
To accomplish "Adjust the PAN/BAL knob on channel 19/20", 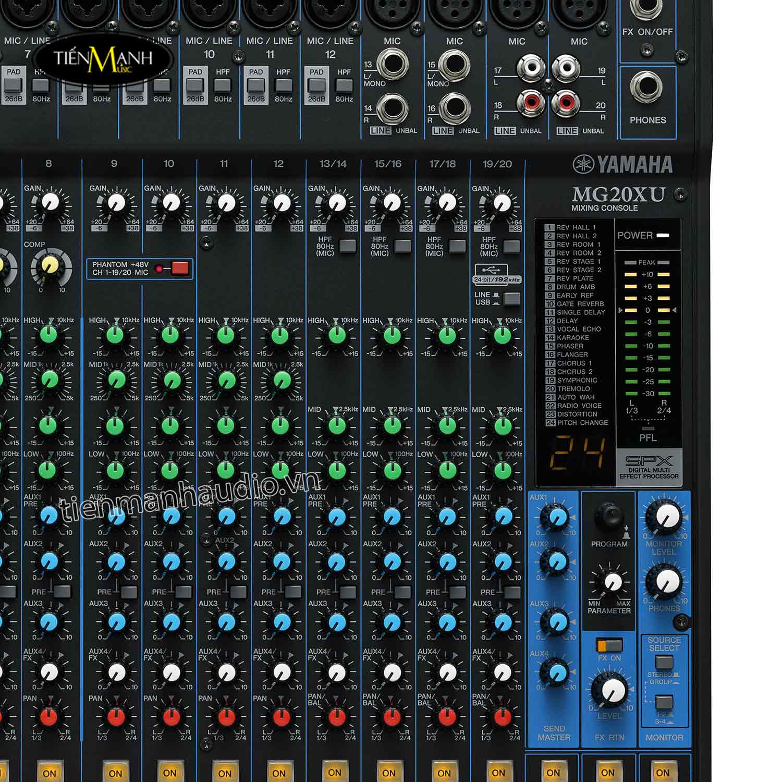I will (x=503, y=717).
